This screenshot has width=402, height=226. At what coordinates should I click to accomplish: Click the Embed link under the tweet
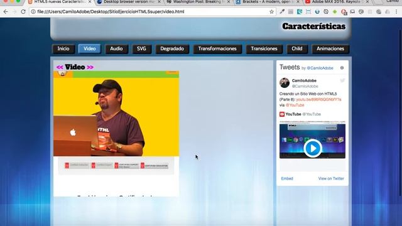coord(287,178)
